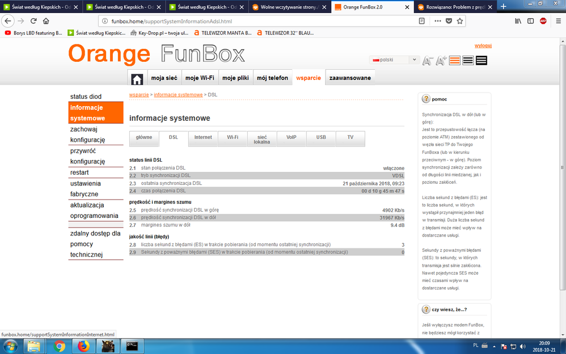Bookmark this page with the star icon
The image size is (566, 354).
coord(460,21)
